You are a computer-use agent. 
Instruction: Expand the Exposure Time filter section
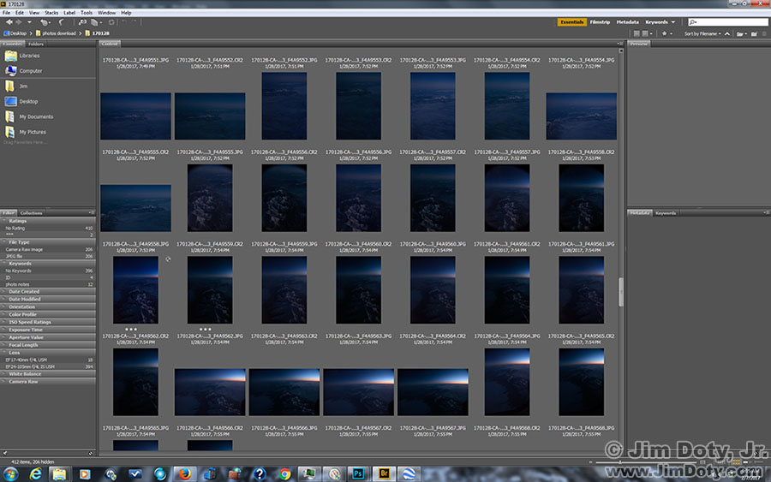(x=48, y=330)
